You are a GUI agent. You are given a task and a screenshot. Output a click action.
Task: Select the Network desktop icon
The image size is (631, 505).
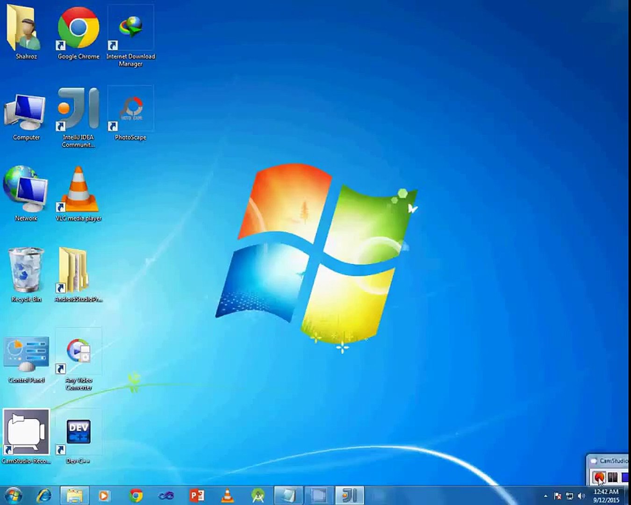(x=26, y=193)
